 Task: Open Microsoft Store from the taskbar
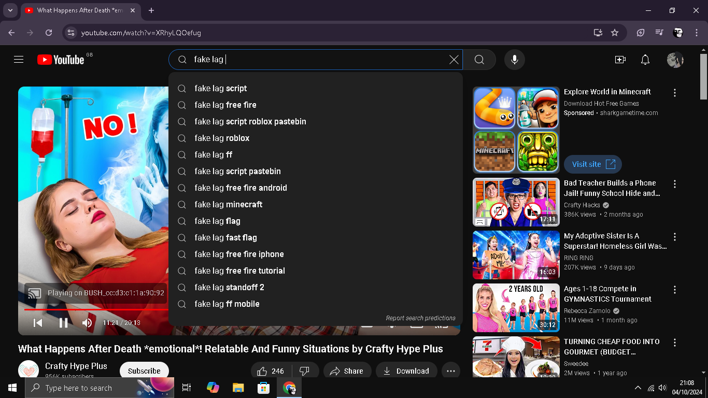point(264,388)
